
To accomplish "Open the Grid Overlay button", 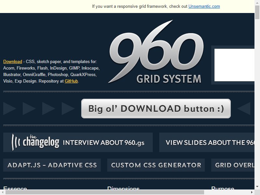I will click(233, 165).
